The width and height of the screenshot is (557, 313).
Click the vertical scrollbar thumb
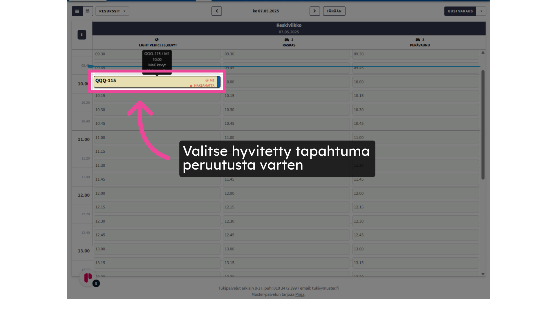tap(483, 125)
